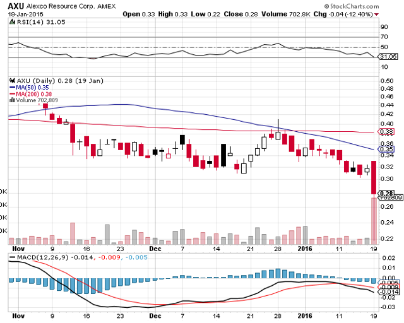Click the -0.03 label on the MACD axis
The image size is (404, 323).
click(x=386, y=307)
